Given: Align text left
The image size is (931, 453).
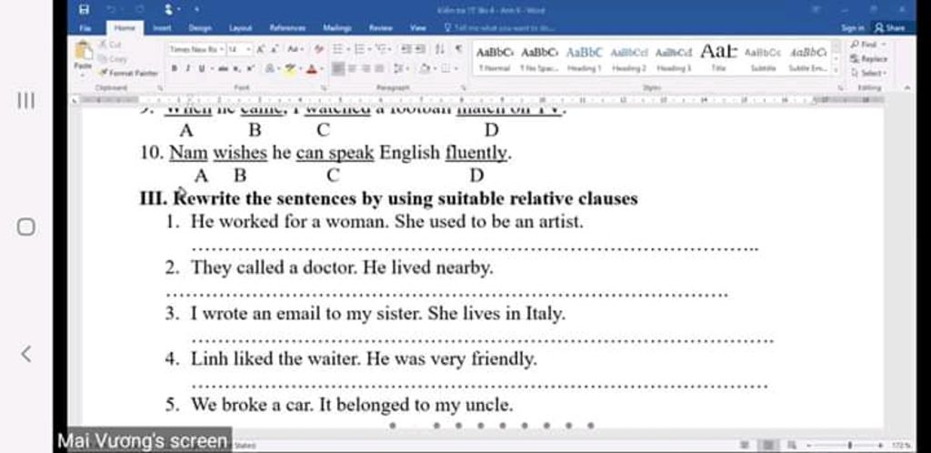Looking at the screenshot, I should tap(337, 69).
